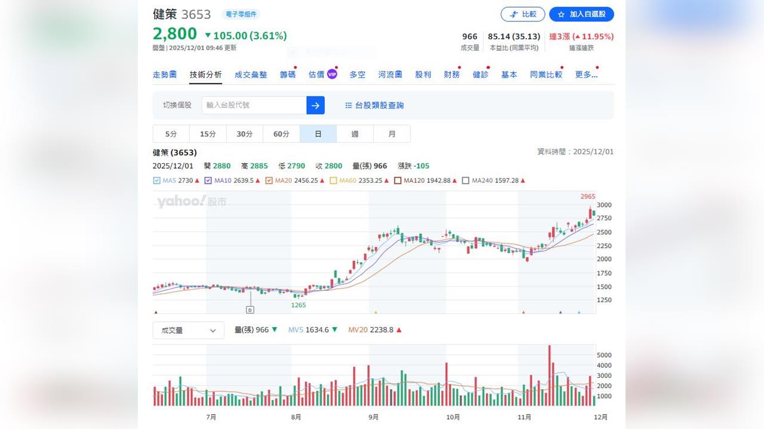The width and height of the screenshot is (764, 429).
Task: Click the blue arrow search submit icon
Action: (x=316, y=105)
